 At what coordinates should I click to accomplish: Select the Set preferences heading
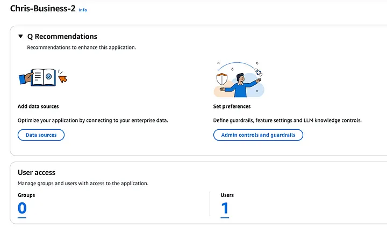pyautogui.click(x=232, y=106)
